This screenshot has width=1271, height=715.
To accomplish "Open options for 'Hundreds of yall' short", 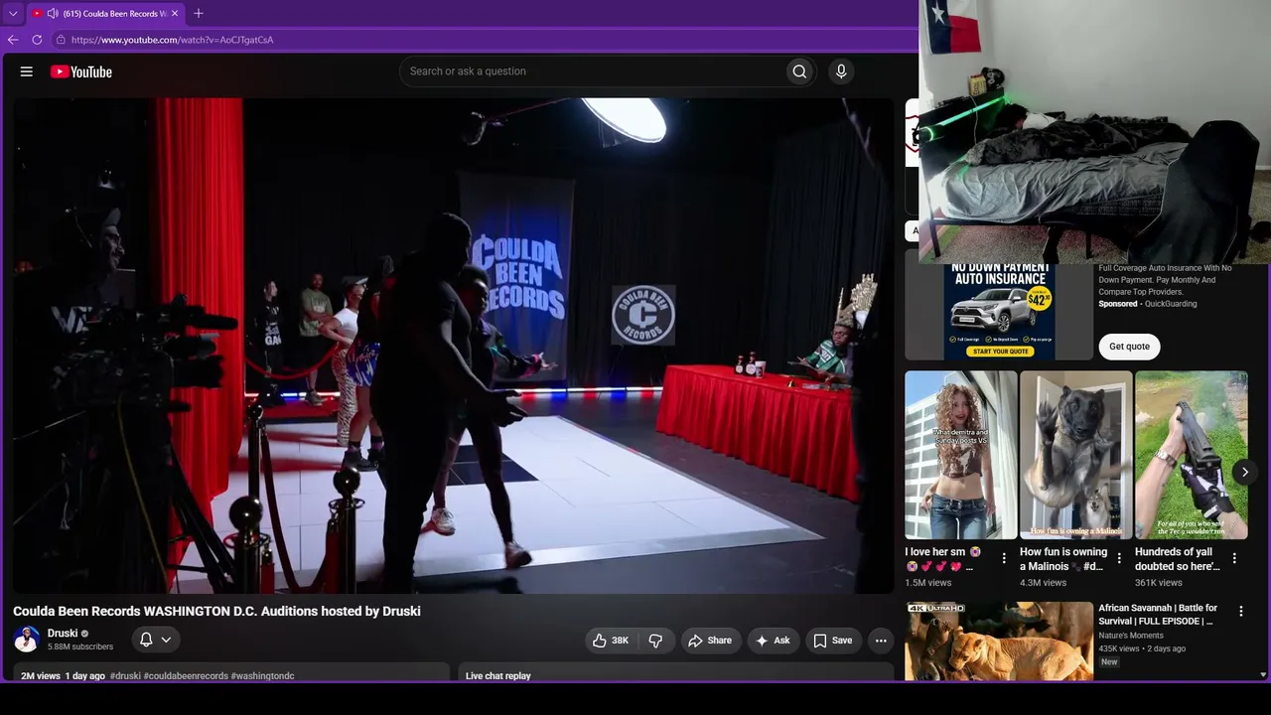I will coord(1234,558).
